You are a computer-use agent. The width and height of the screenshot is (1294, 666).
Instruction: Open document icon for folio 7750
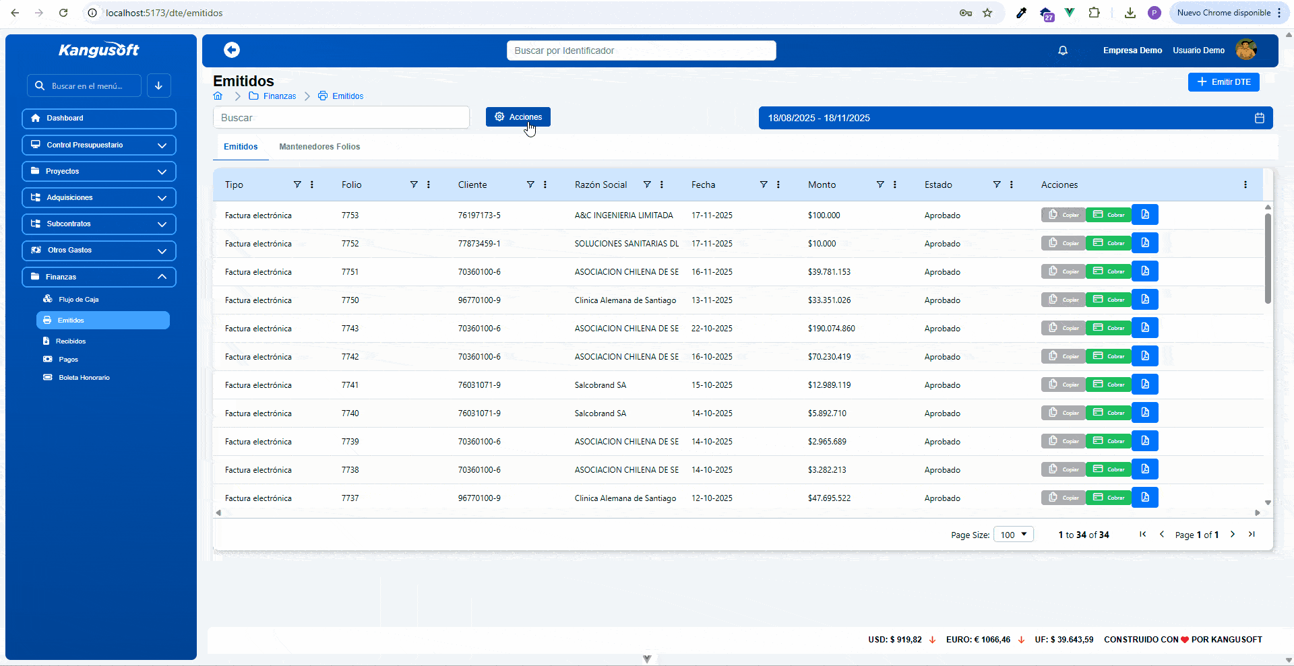[x=1145, y=300]
